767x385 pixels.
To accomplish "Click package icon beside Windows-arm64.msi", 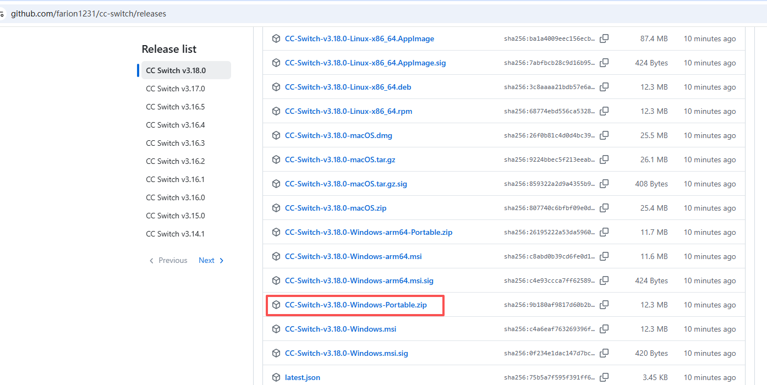I will point(276,256).
